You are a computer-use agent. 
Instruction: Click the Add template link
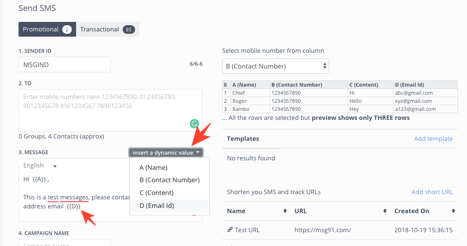click(433, 139)
